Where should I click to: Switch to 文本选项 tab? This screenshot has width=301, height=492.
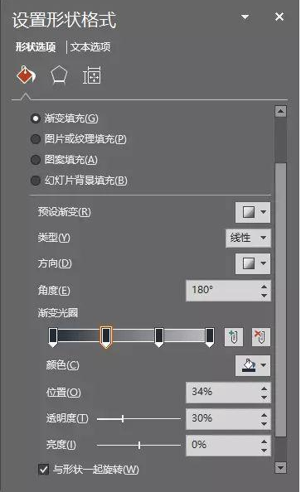coord(90,47)
